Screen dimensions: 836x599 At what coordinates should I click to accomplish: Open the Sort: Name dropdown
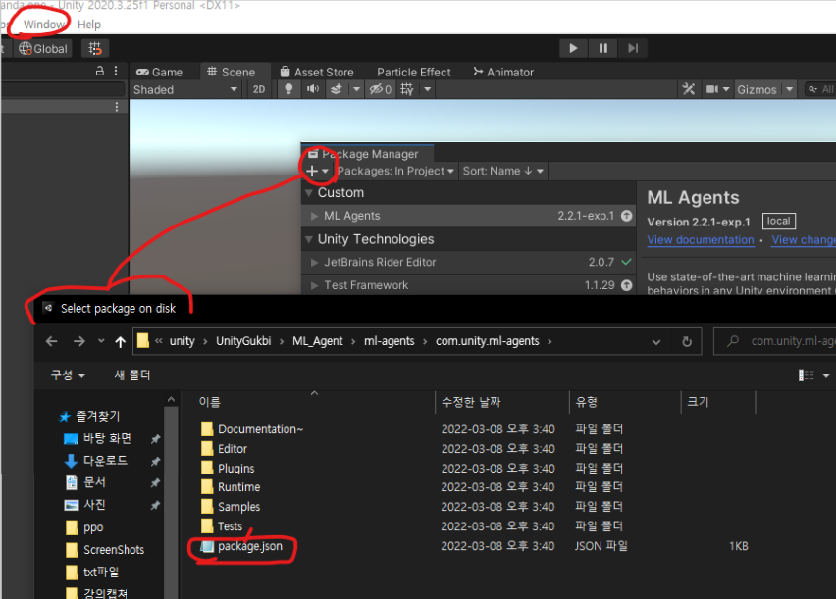click(x=502, y=171)
